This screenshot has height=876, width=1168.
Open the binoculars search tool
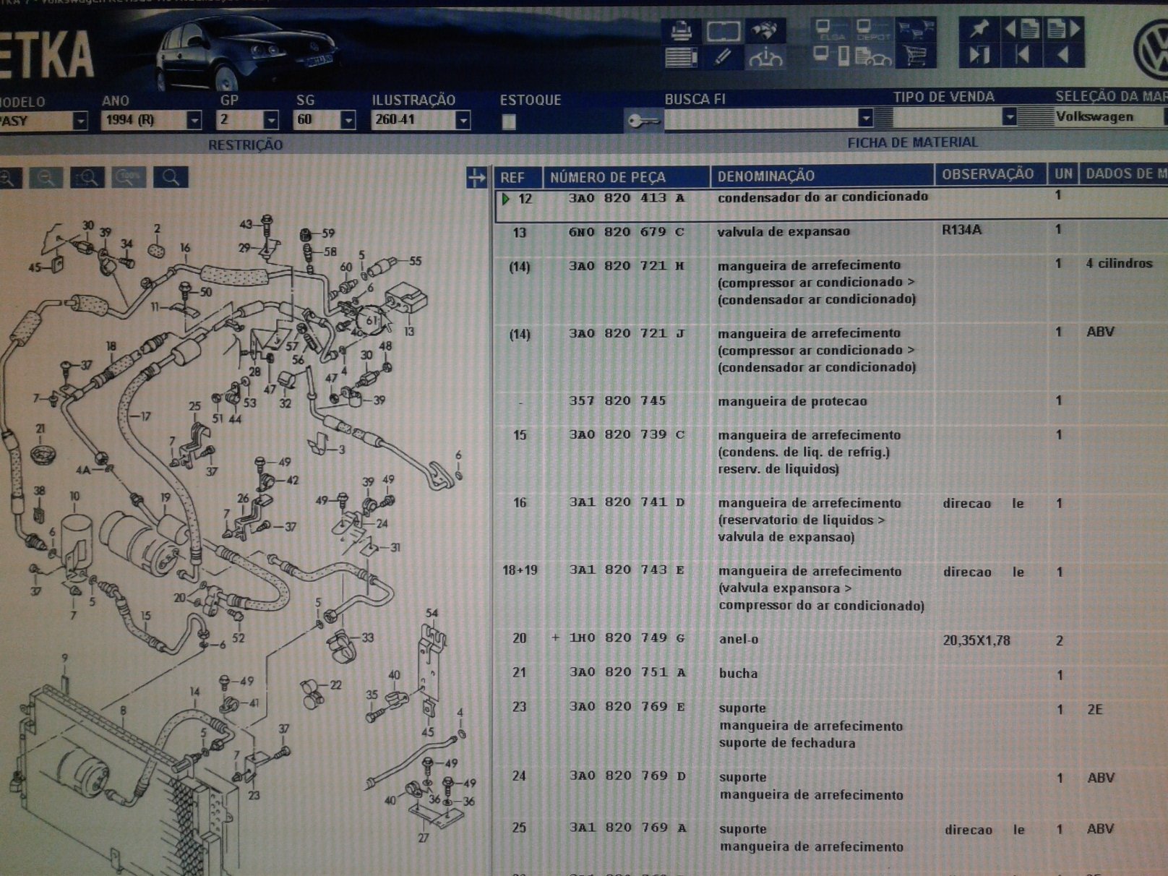coord(765,31)
